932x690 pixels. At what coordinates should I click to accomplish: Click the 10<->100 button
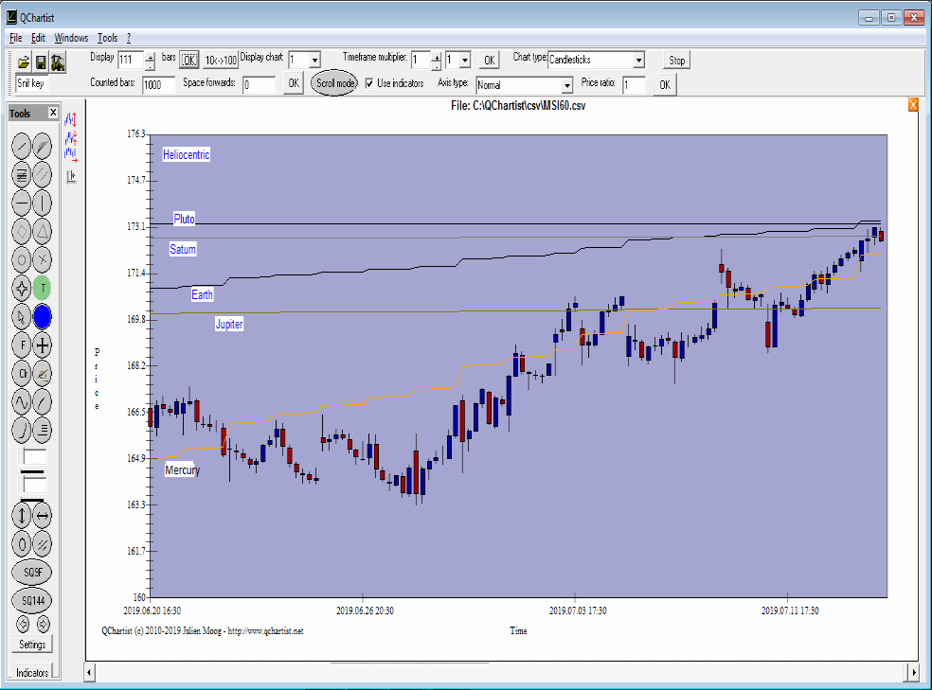[x=221, y=61]
